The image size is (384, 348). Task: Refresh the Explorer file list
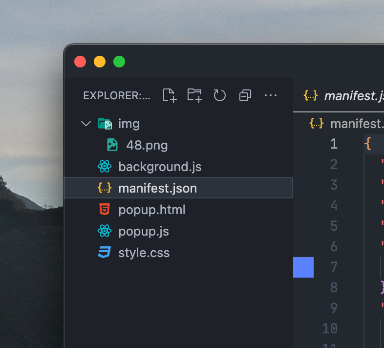(219, 95)
